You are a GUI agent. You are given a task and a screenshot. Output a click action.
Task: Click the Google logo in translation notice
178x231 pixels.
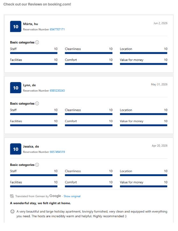coord(55,196)
